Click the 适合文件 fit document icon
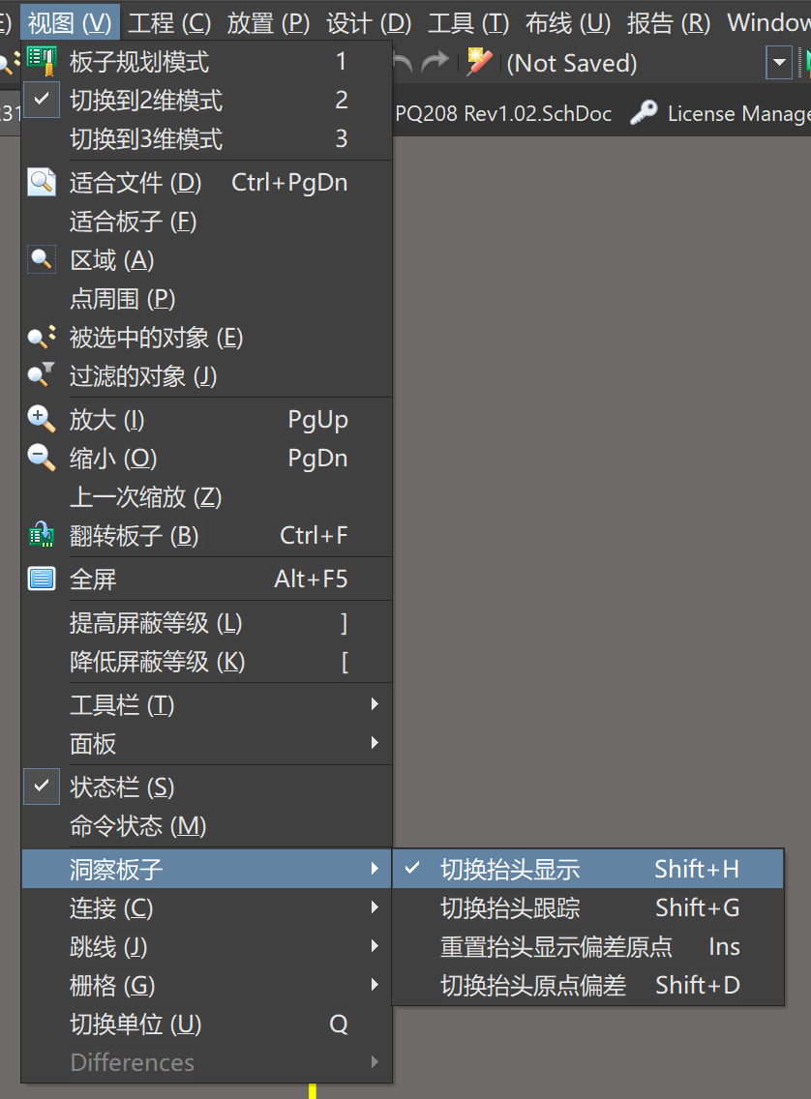811x1099 pixels. 42,182
